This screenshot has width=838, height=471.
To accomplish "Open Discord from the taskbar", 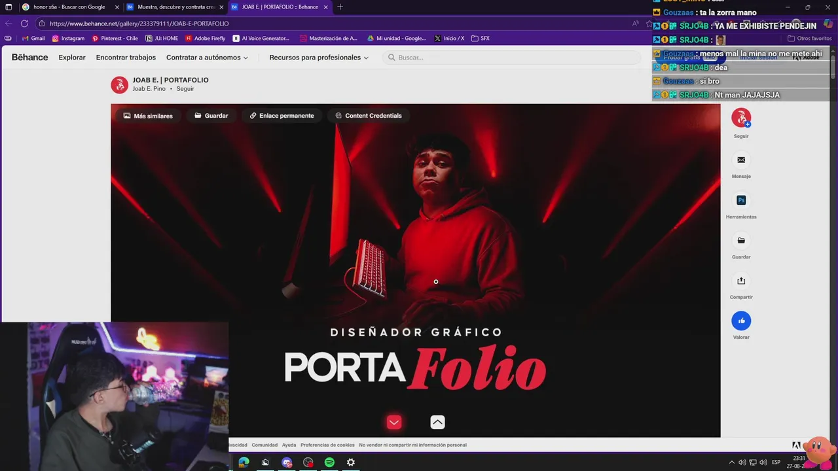I will [286, 462].
